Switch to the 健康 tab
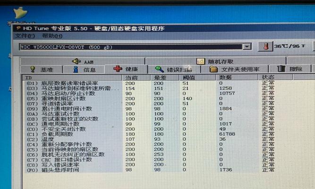 point(126,69)
